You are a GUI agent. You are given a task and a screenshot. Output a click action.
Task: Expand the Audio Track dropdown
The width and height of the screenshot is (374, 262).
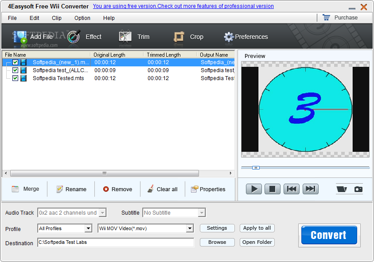coord(102,213)
